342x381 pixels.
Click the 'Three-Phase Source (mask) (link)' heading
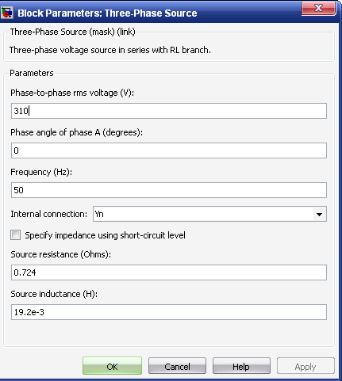coord(72,32)
